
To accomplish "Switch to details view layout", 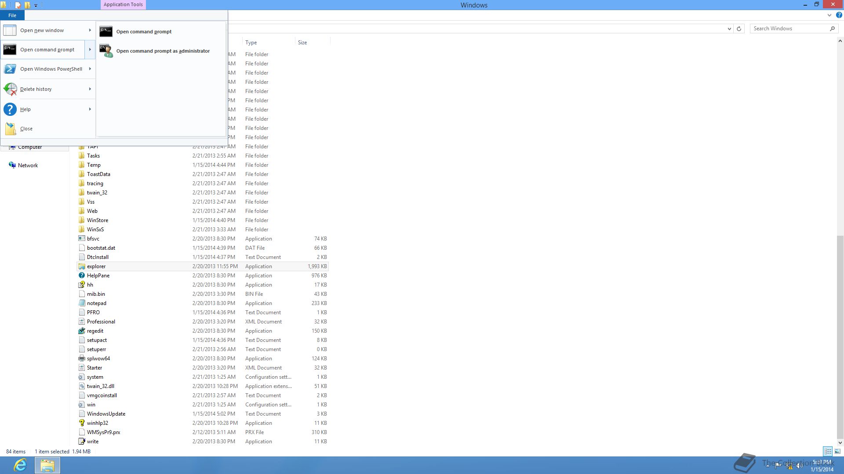I will pyautogui.click(x=828, y=451).
